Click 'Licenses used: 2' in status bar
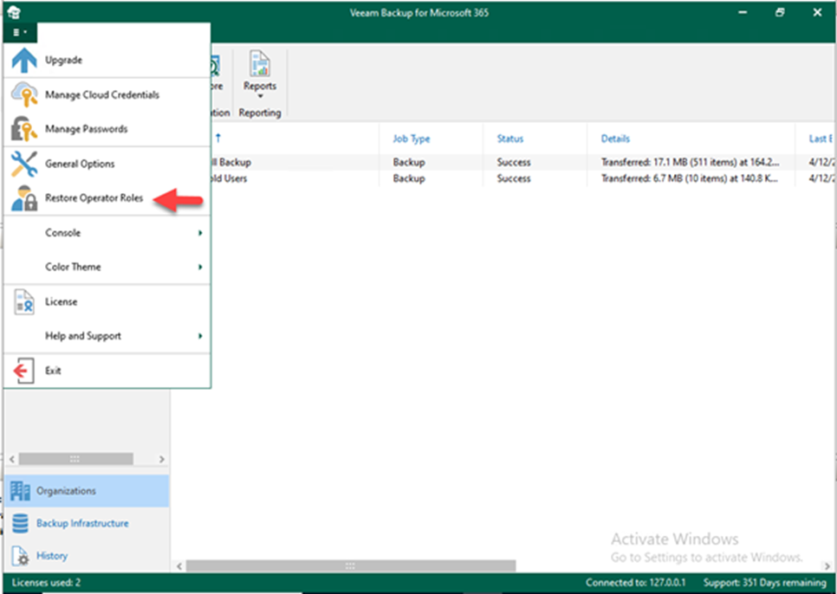This screenshot has width=837, height=594. [47, 582]
